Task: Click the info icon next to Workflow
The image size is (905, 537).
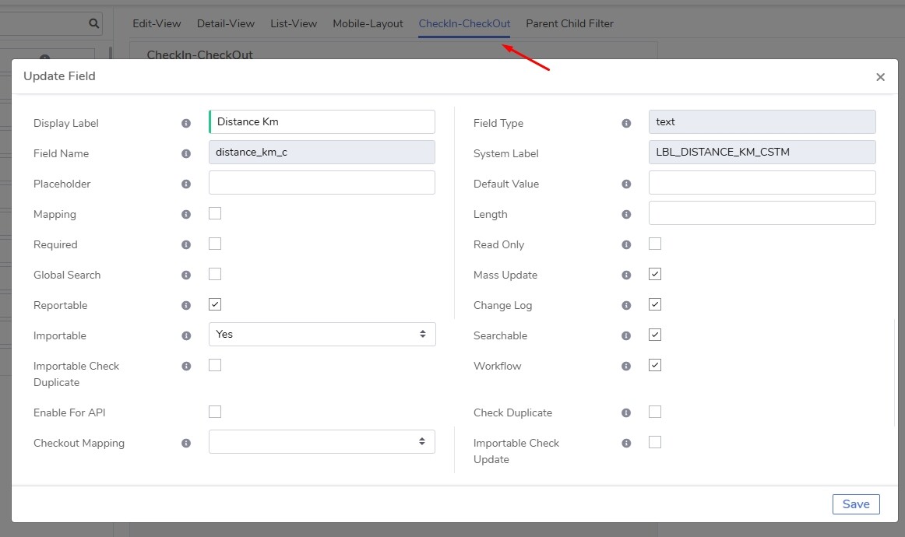Action: click(626, 366)
